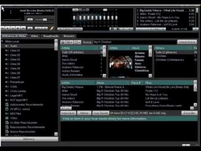Select the My Hope Is In You track

click(x=127, y=94)
